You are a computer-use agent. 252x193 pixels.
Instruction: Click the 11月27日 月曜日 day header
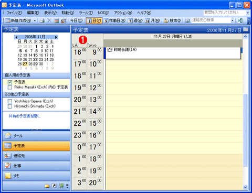click(173, 36)
